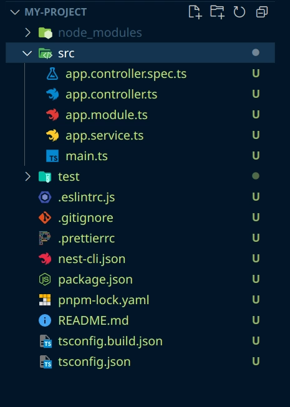The width and height of the screenshot is (290, 407).
Task: Click the git icon beside .gitignore
Action: pyautogui.click(x=45, y=218)
